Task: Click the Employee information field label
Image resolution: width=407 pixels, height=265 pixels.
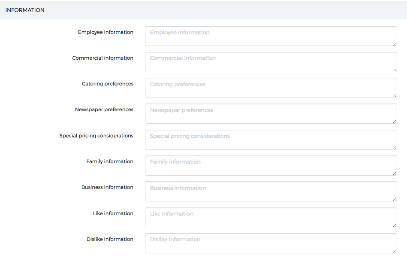Action: pyautogui.click(x=106, y=32)
